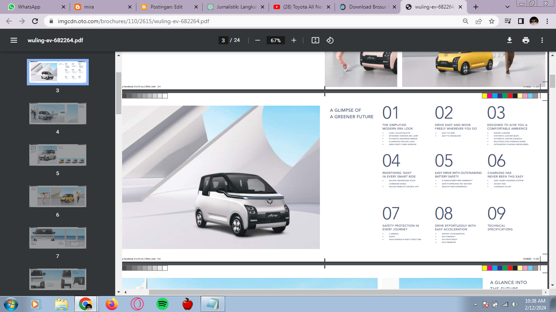Viewport: 556px width, 312px height.
Task: Click horizontal scrollbar left arrow
Action: (125, 292)
